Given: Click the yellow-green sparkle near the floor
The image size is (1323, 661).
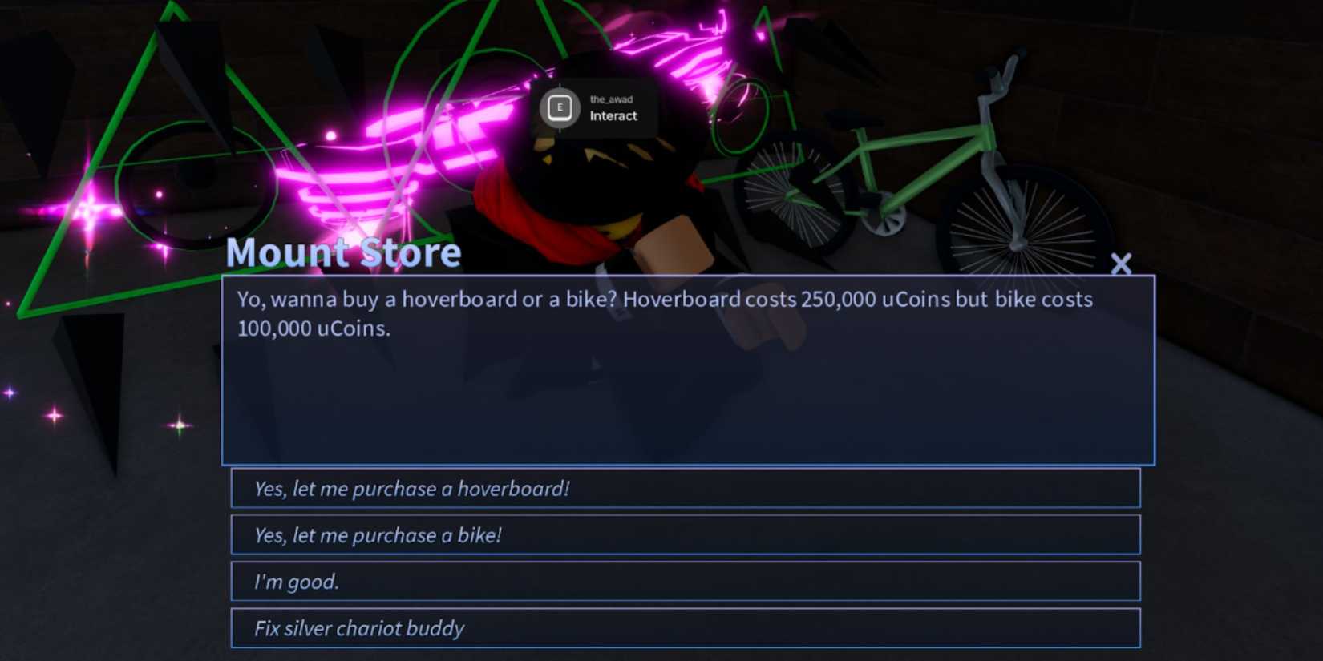Looking at the screenshot, I should (x=180, y=425).
